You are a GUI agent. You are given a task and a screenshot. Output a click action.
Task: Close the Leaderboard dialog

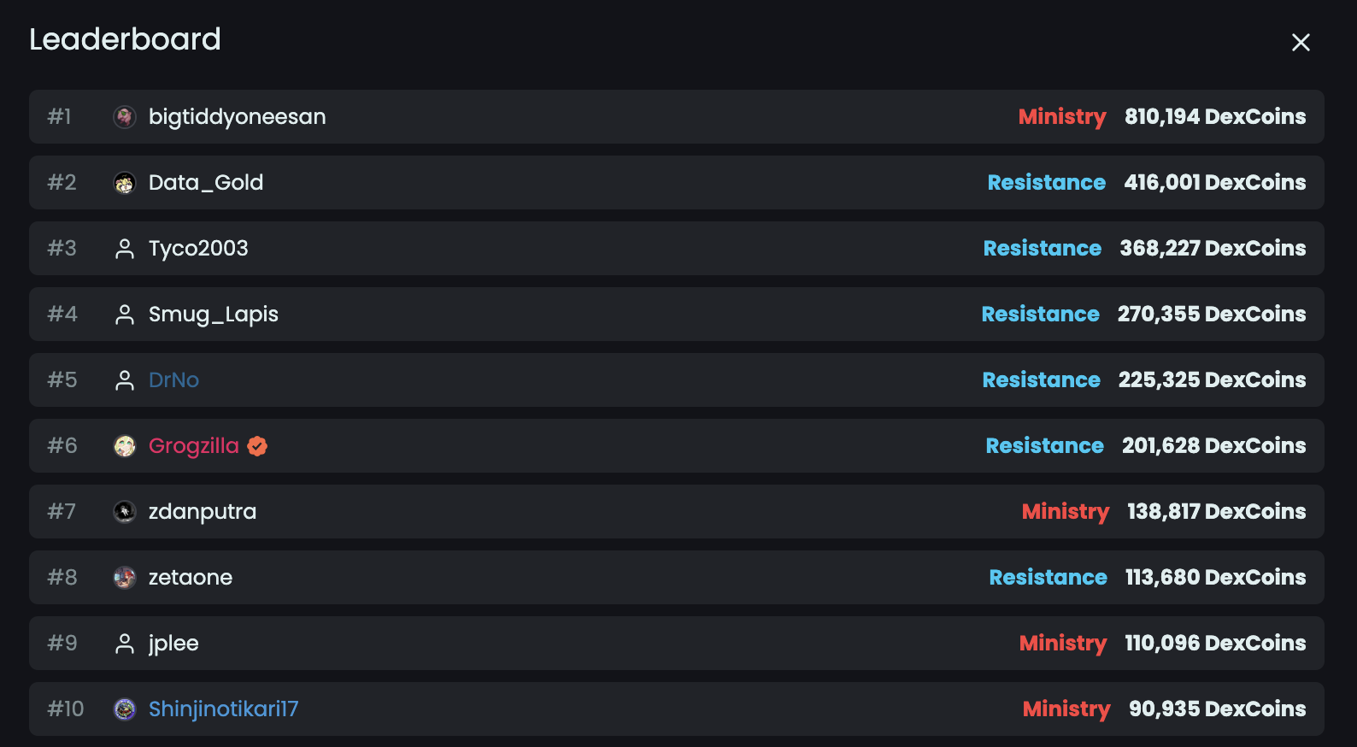tap(1301, 42)
